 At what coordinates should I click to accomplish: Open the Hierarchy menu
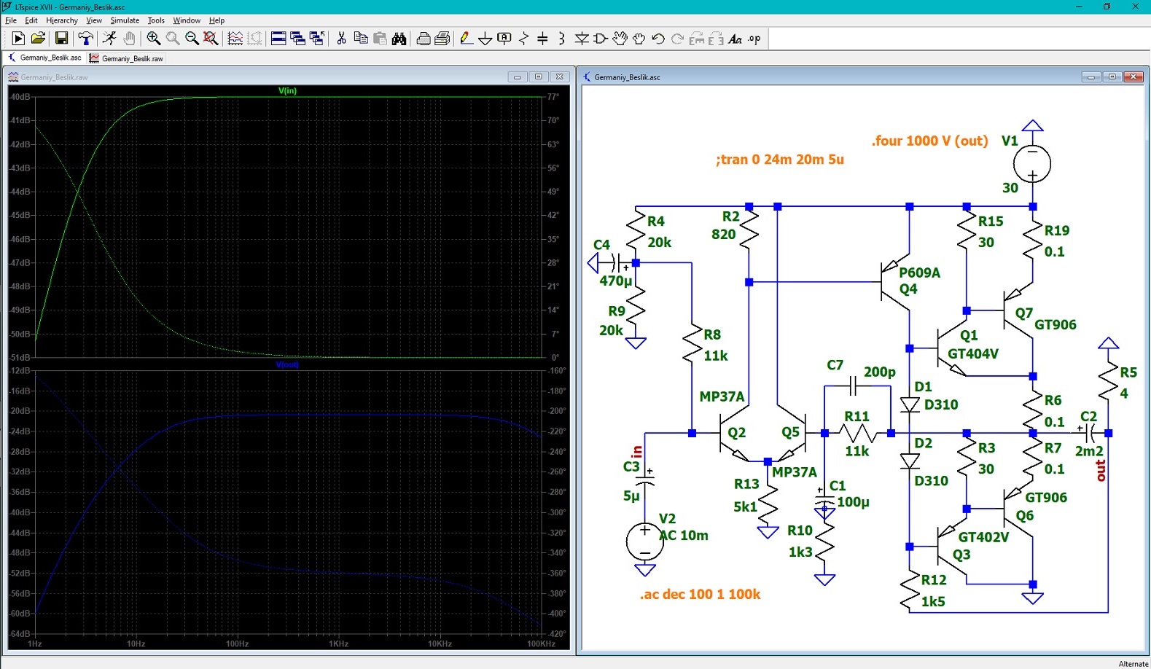point(62,20)
